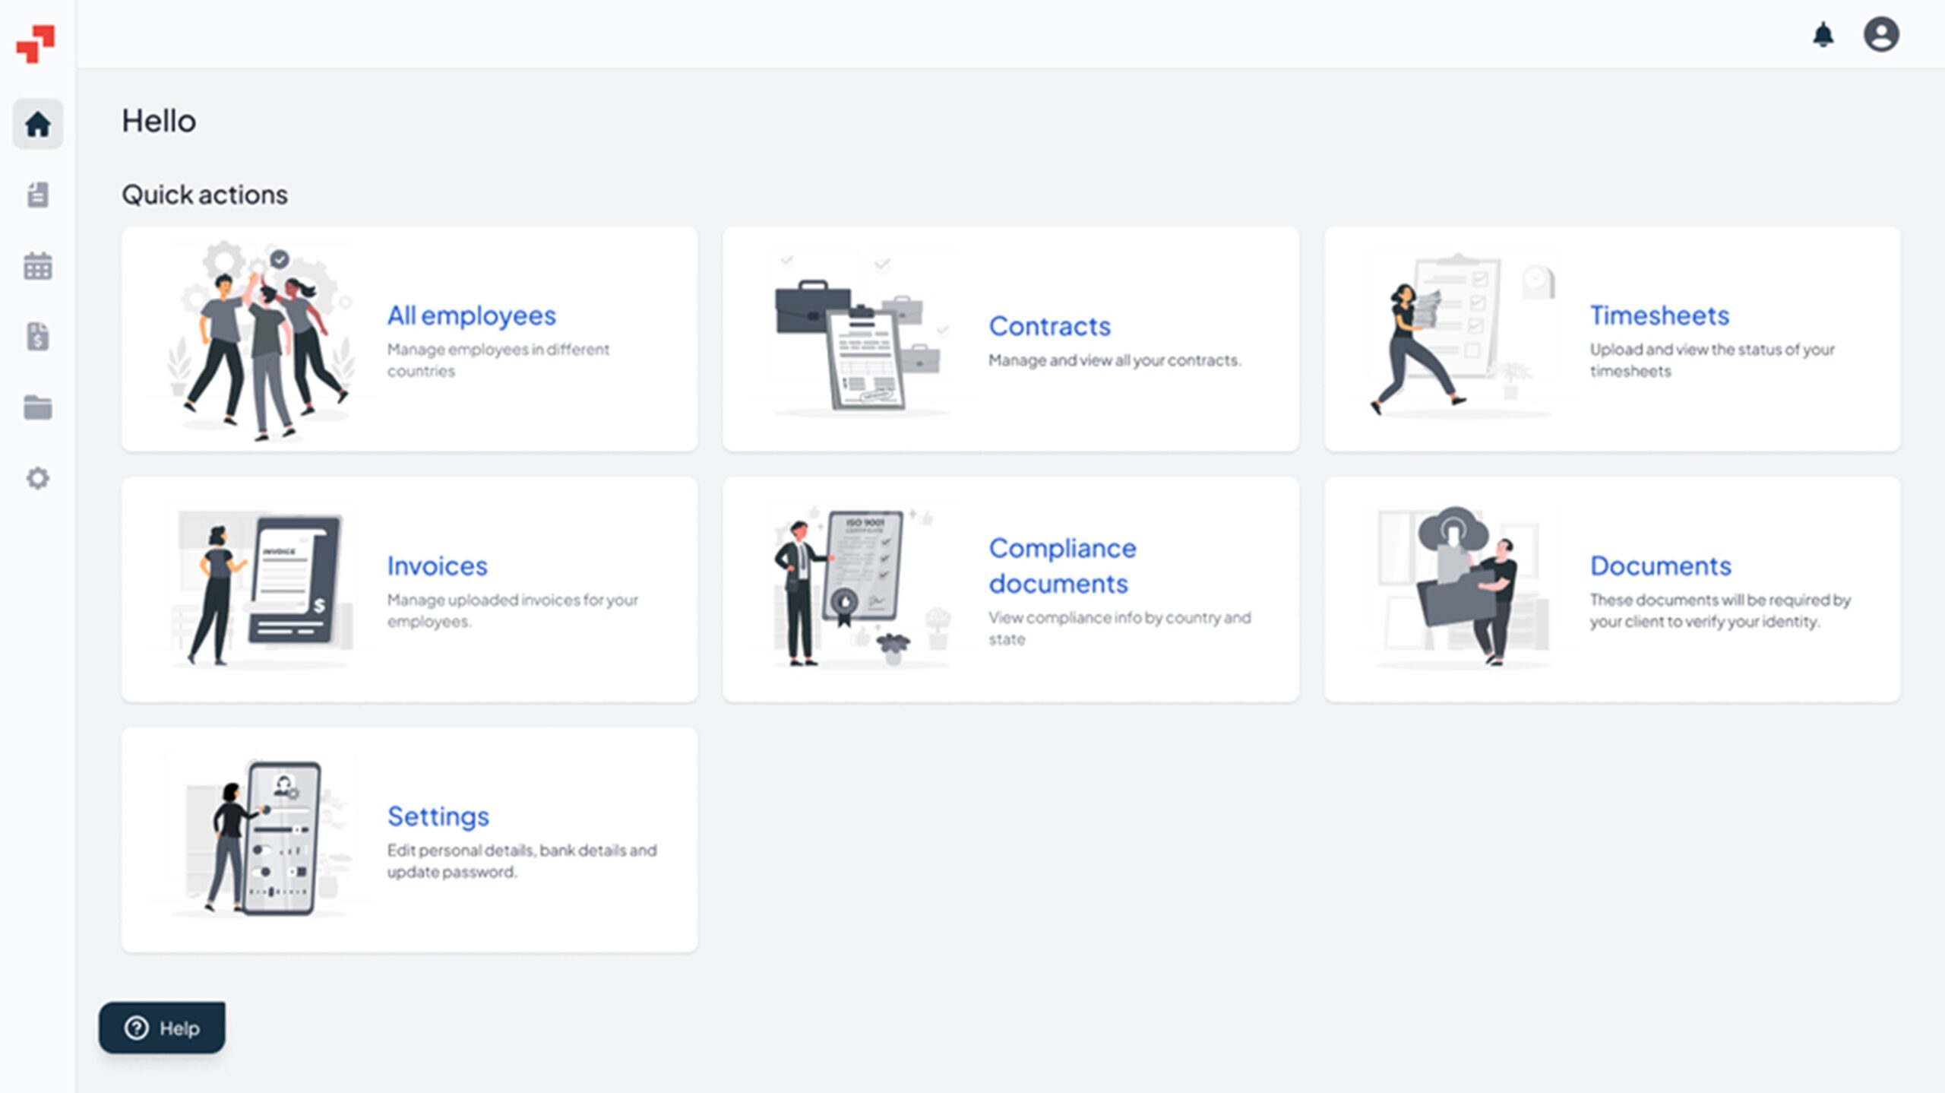Image resolution: width=1945 pixels, height=1093 pixels.
Task: Open the Contracts quick action link
Action: tap(1049, 326)
